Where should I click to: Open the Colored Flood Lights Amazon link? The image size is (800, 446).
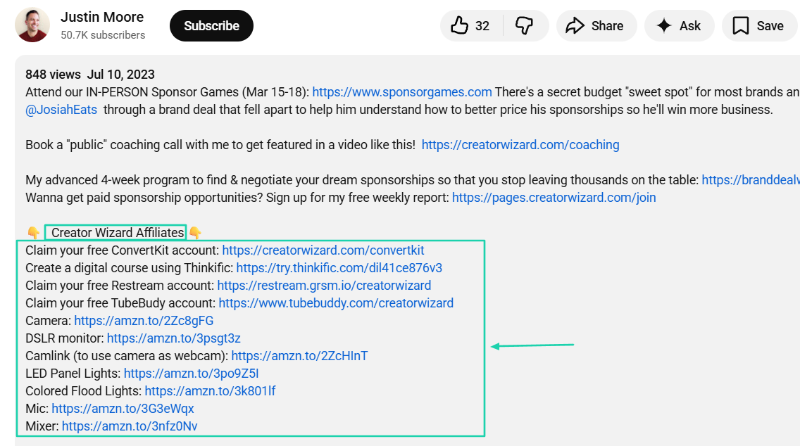[x=210, y=391]
